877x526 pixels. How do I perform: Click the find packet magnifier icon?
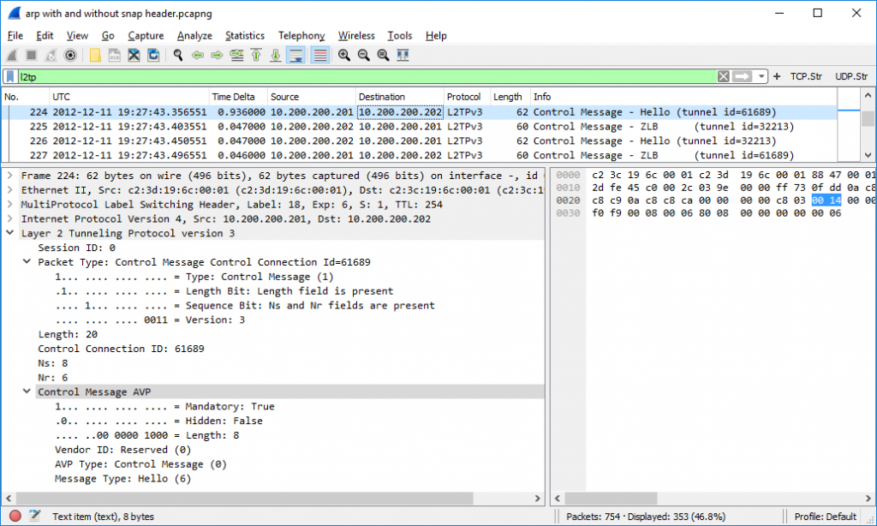tap(178, 56)
